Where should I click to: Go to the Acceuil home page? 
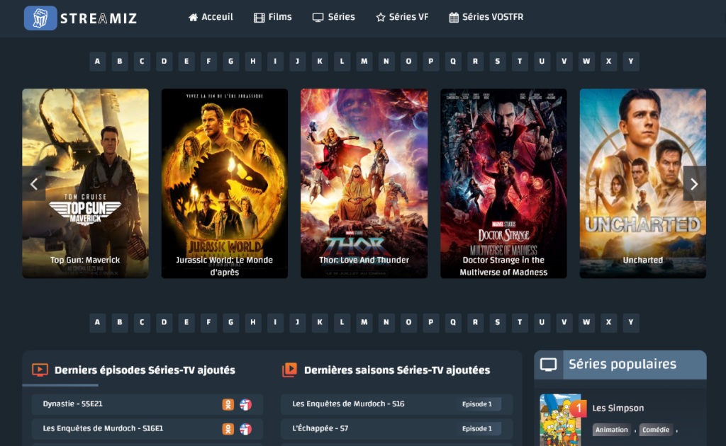tap(211, 17)
